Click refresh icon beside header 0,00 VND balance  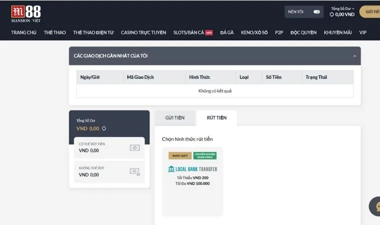click(x=332, y=15)
